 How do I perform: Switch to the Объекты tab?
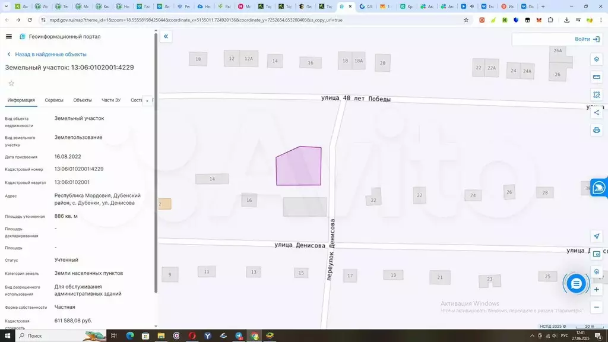(x=83, y=100)
